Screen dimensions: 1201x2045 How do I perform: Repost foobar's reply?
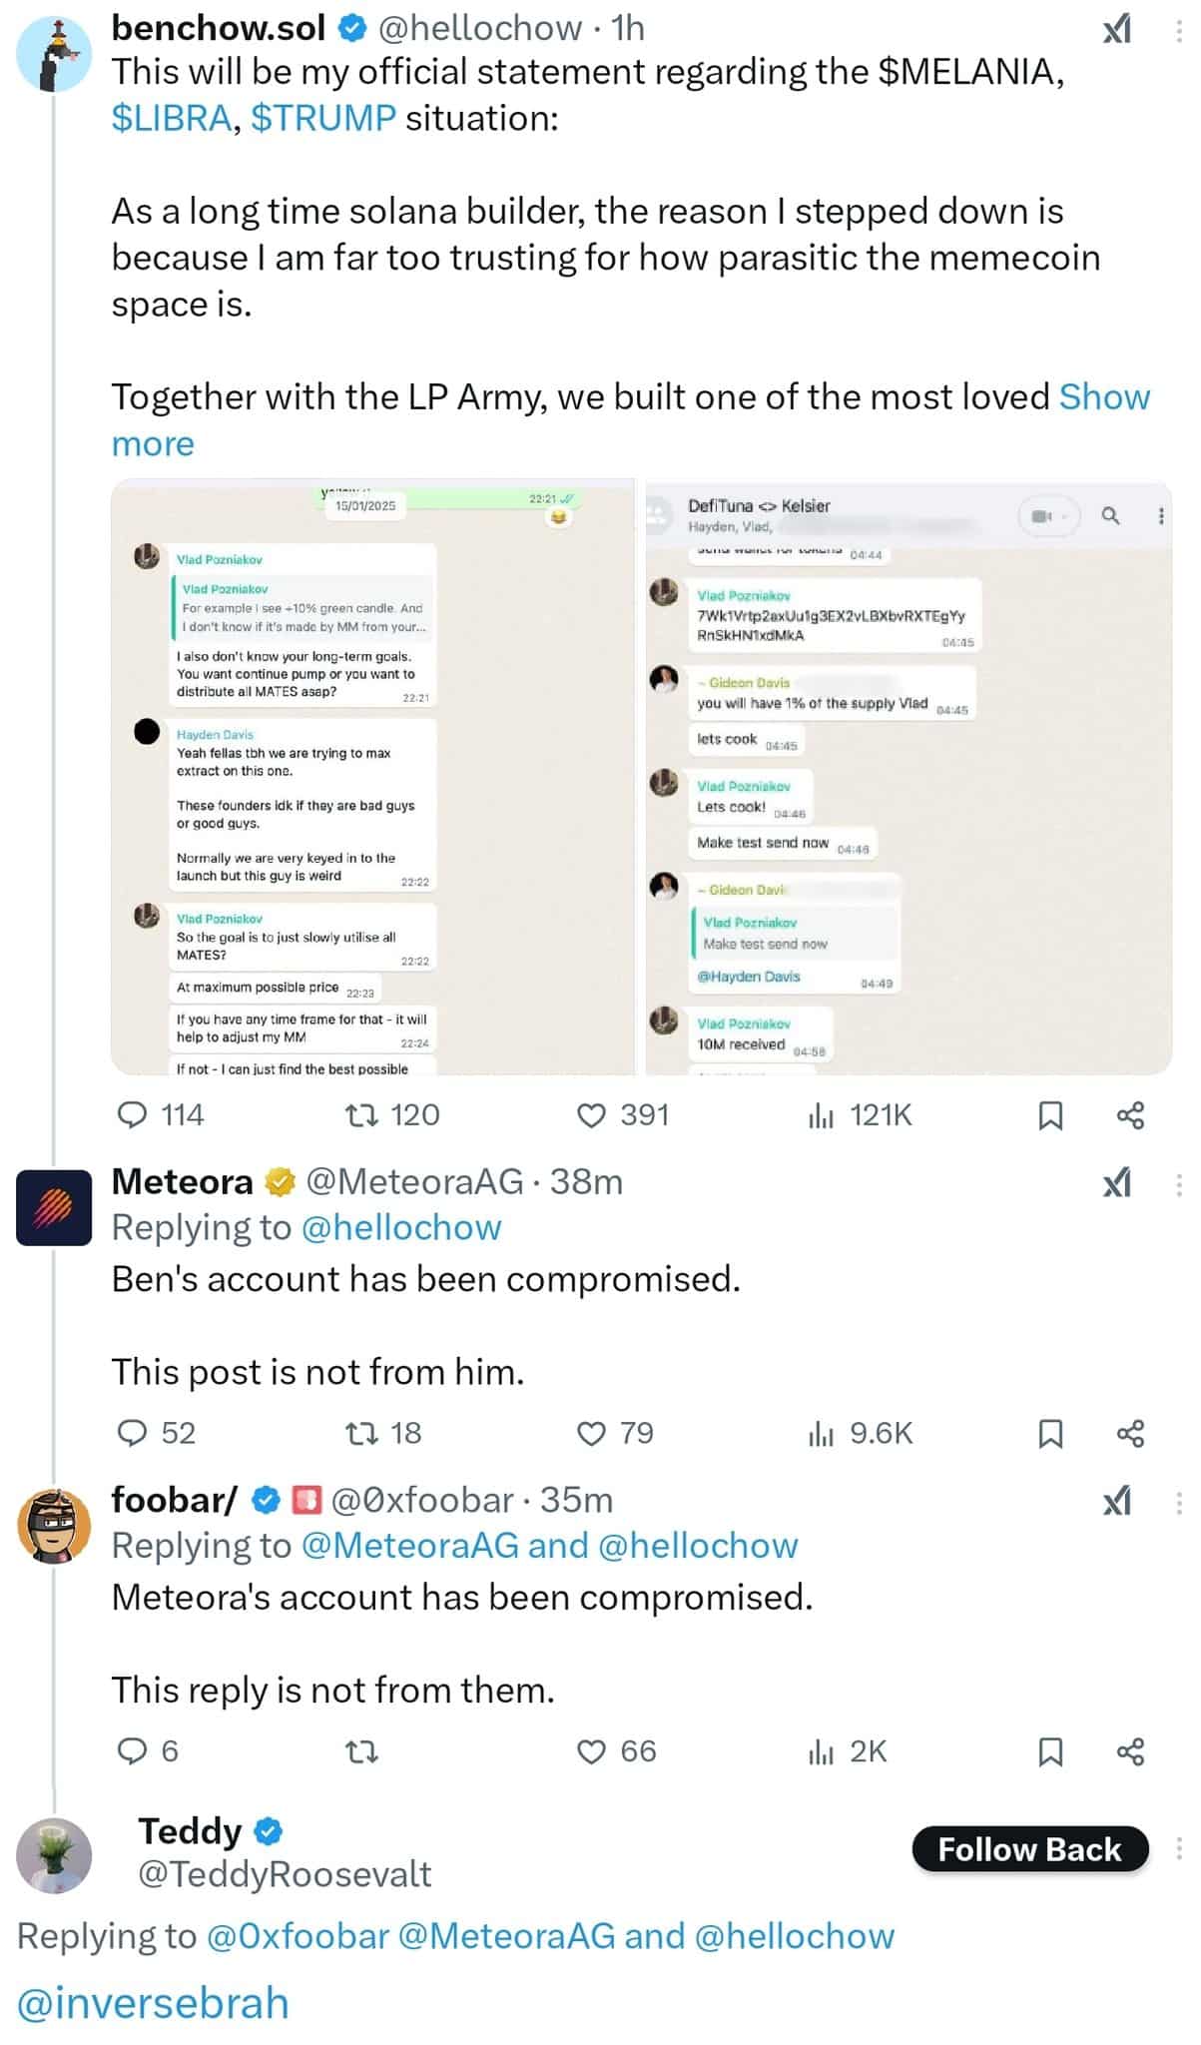[x=360, y=1750]
